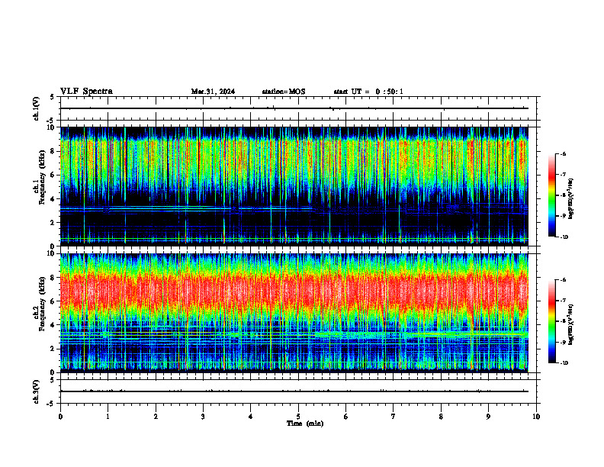Click the x-axis tick label "6"
This screenshot has height=467, width=604.
[x=346, y=417]
